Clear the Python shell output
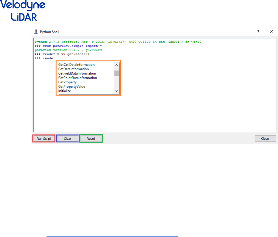This screenshot has width=278, height=237. coord(68,139)
